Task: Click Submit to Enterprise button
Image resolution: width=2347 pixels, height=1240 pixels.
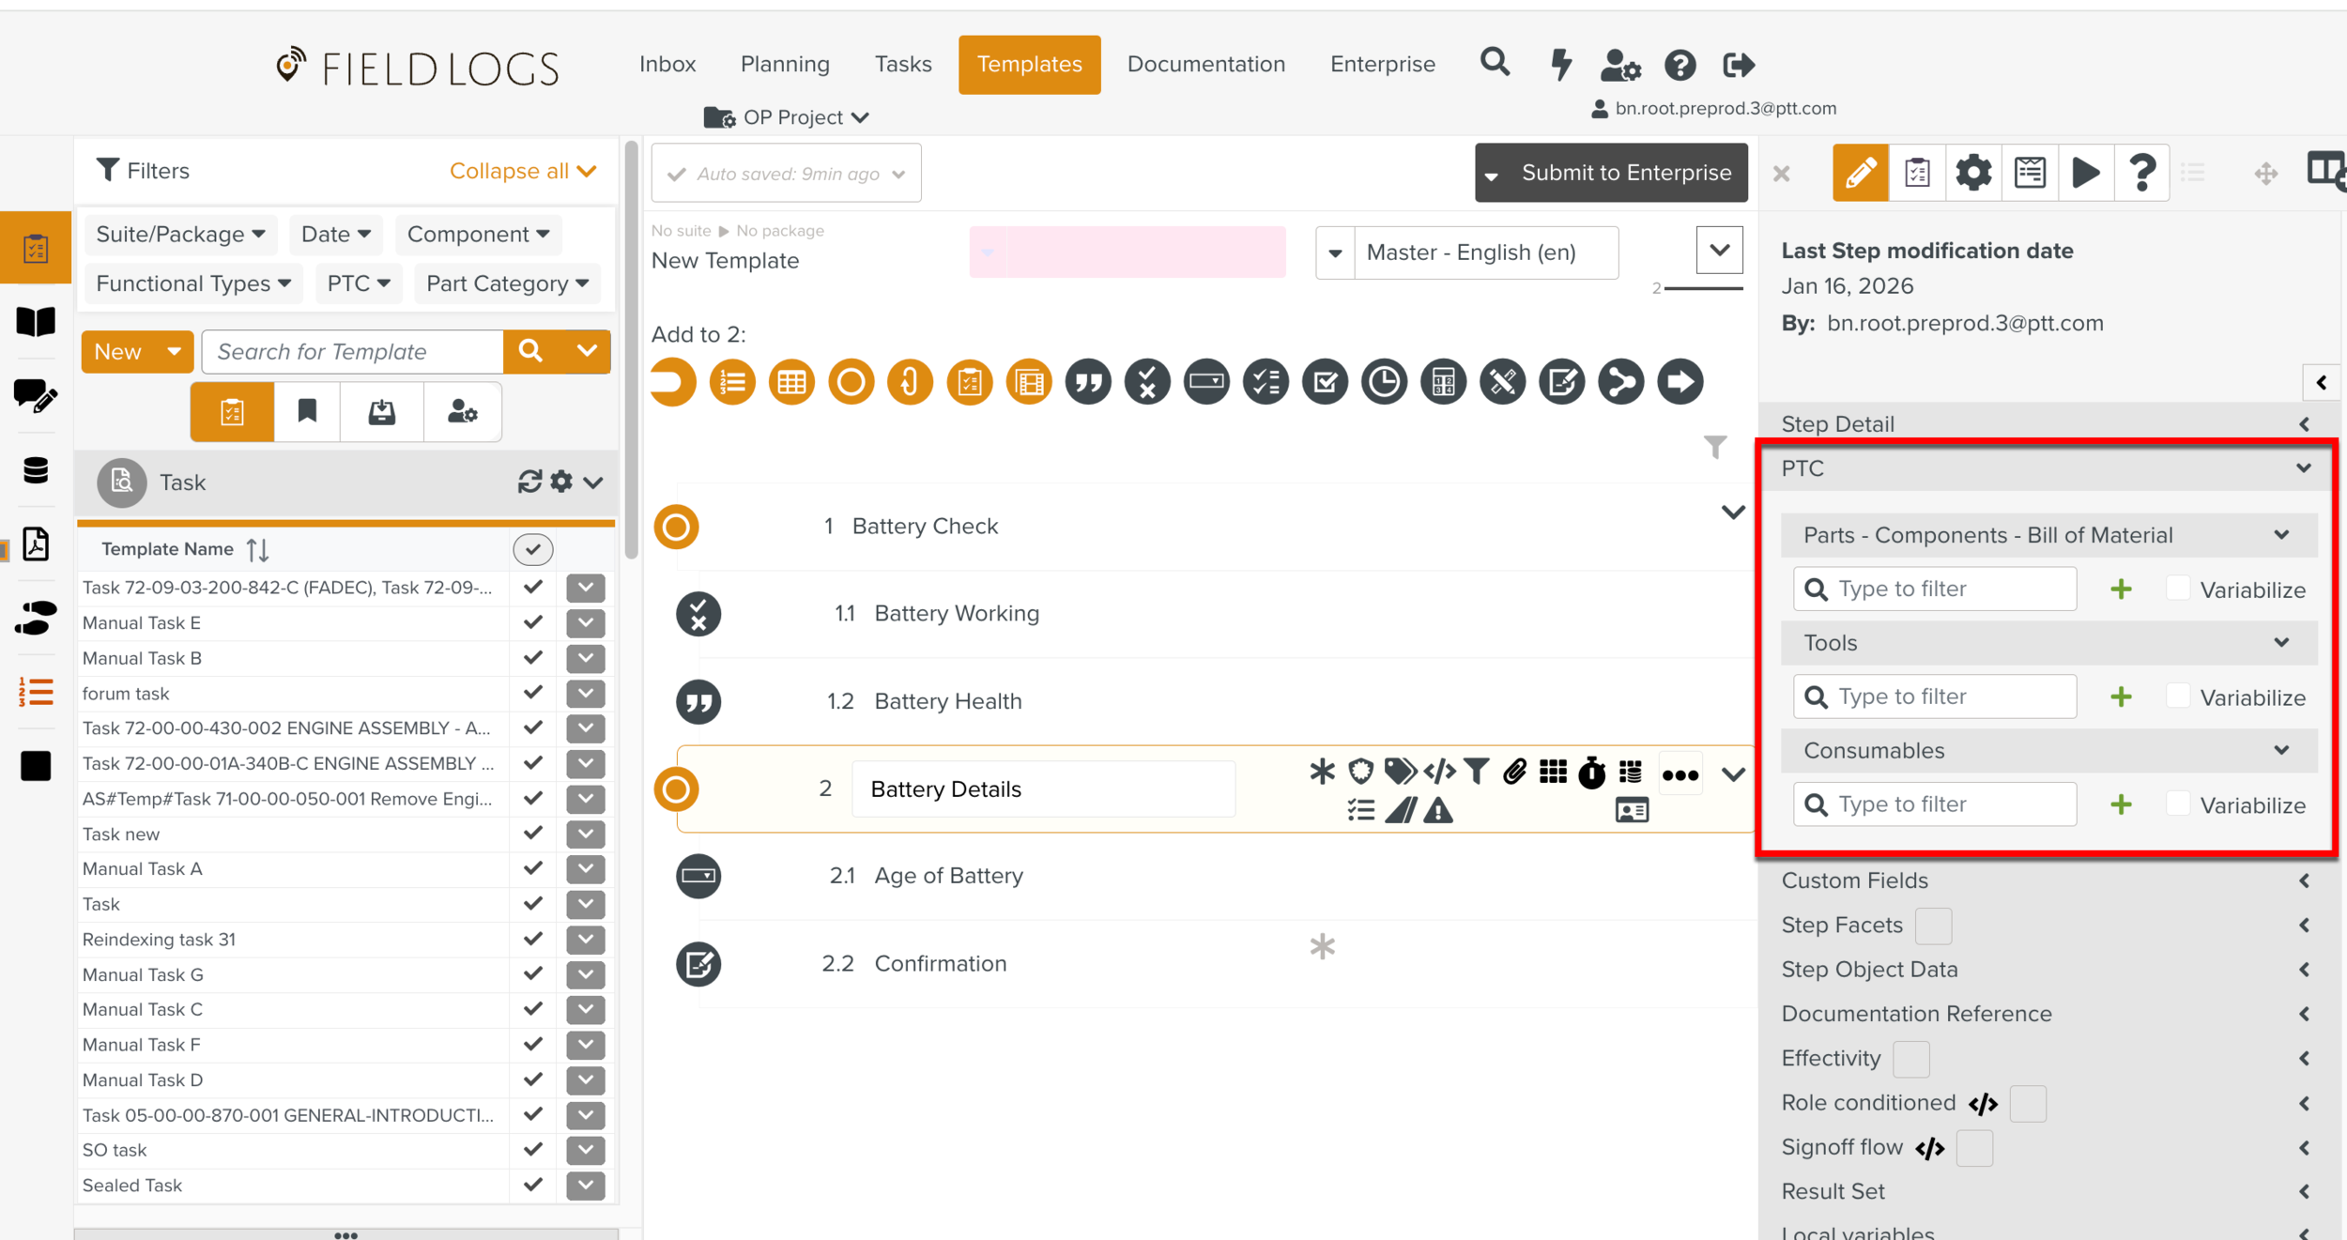Action: tap(1625, 173)
